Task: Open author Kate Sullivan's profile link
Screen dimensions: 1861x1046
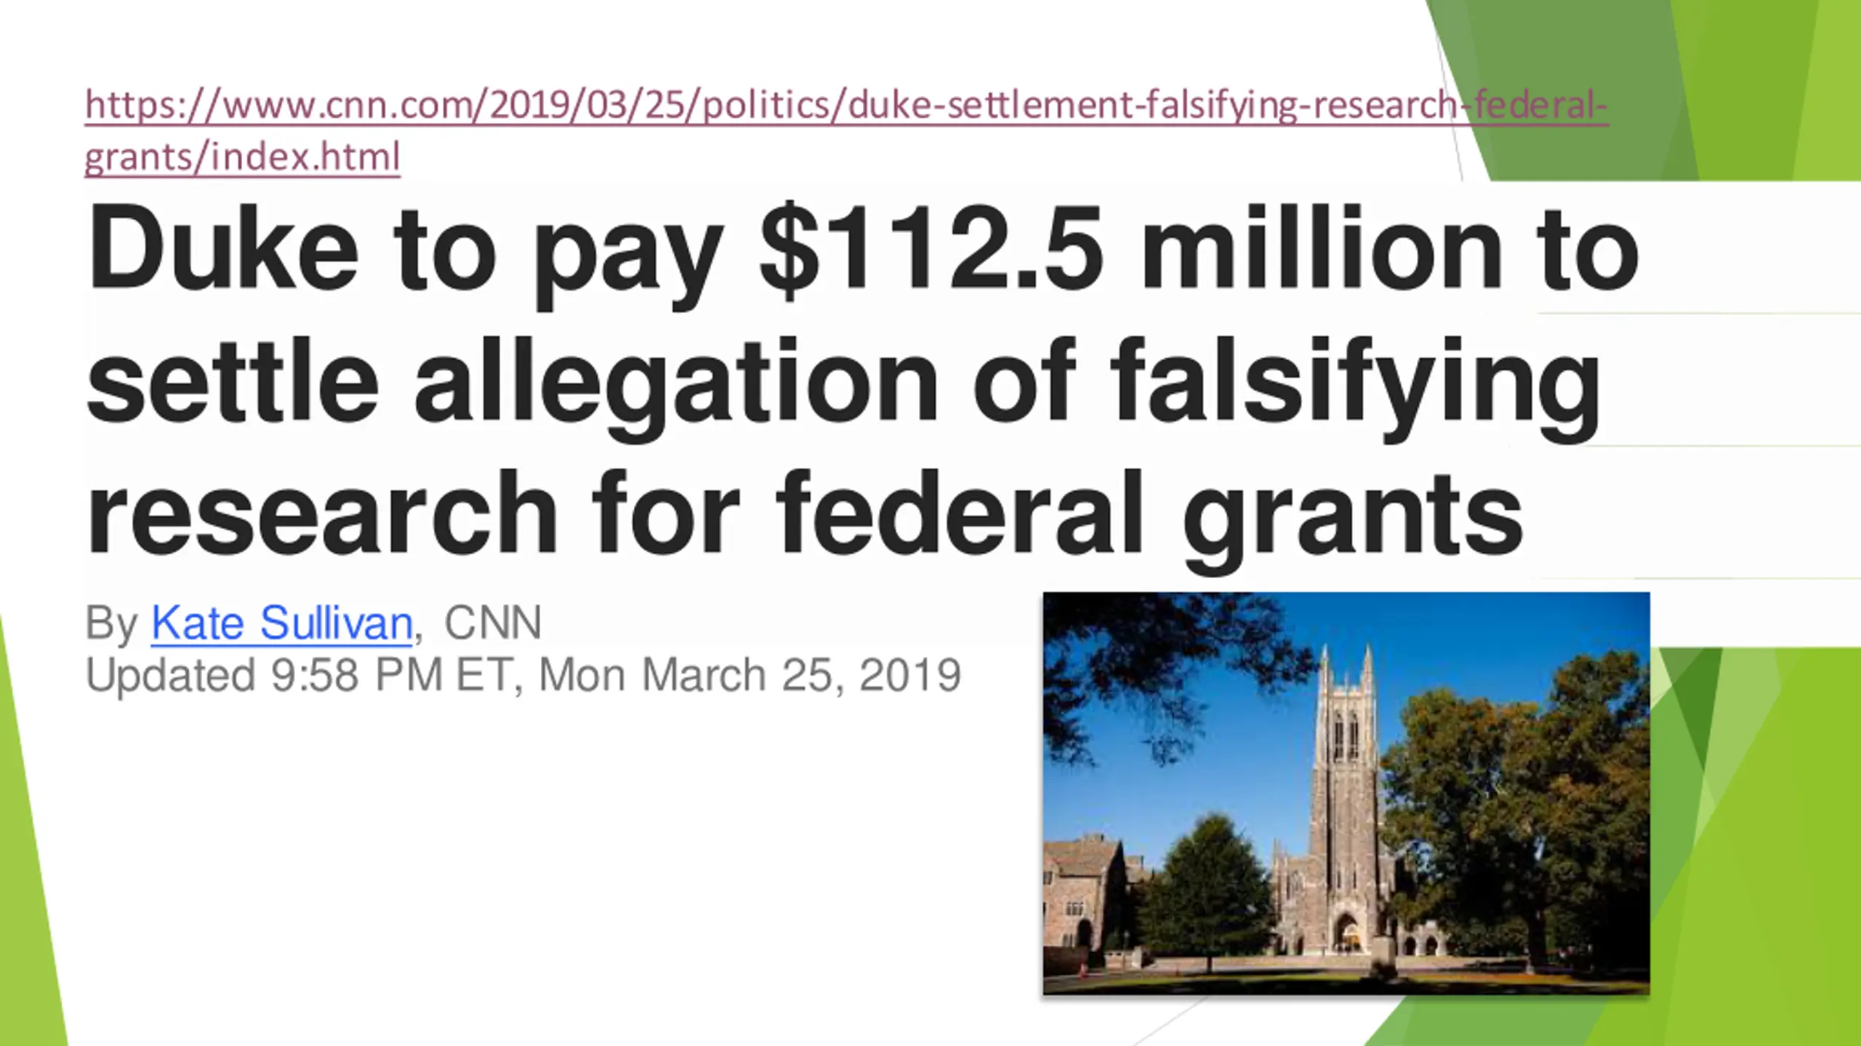Action: tap(282, 623)
